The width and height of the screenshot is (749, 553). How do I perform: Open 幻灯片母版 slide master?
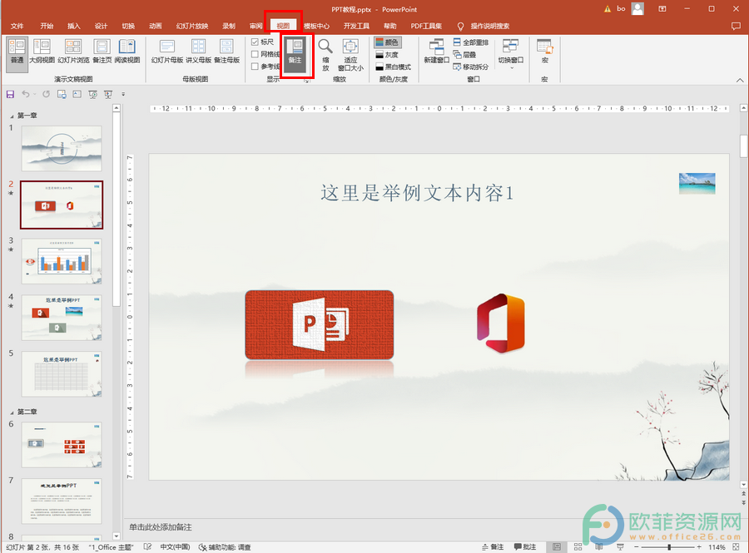point(167,52)
